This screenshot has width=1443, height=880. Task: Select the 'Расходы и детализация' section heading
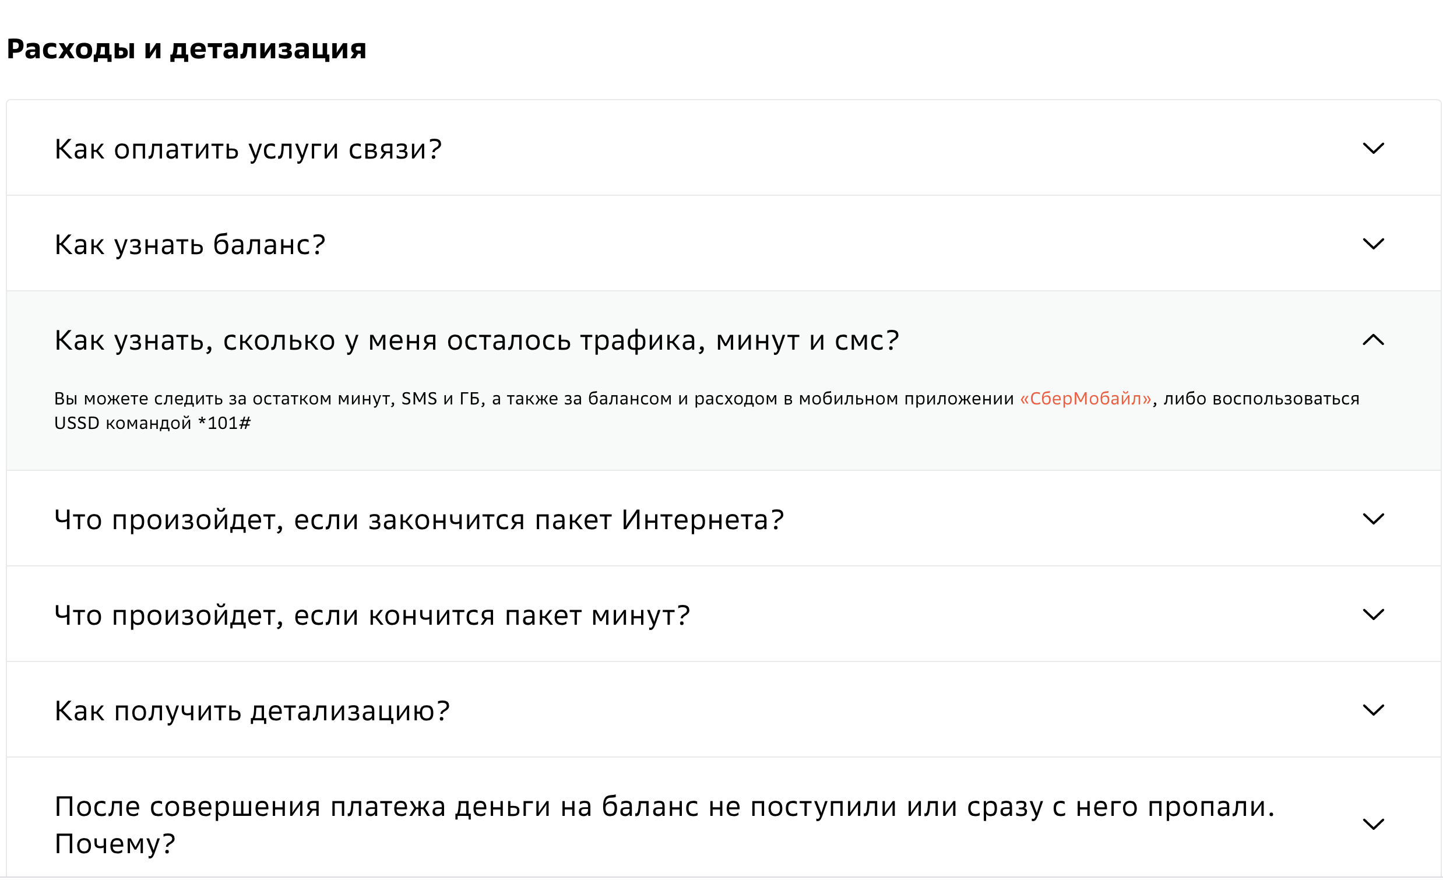coord(186,49)
